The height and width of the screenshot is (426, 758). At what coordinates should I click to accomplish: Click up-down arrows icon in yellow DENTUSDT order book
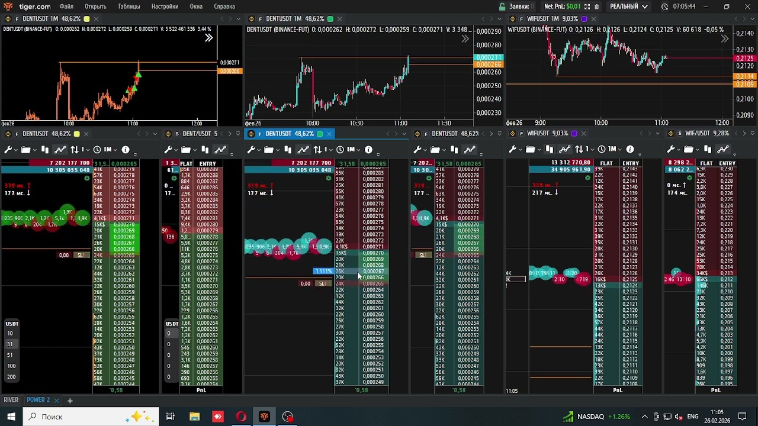click(x=75, y=150)
